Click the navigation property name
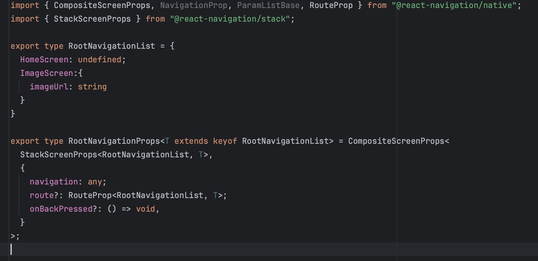The width and height of the screenshot is (538, 261). pos(54,182)
